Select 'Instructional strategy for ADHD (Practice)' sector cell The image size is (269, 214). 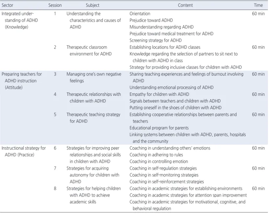click(24, 151)
